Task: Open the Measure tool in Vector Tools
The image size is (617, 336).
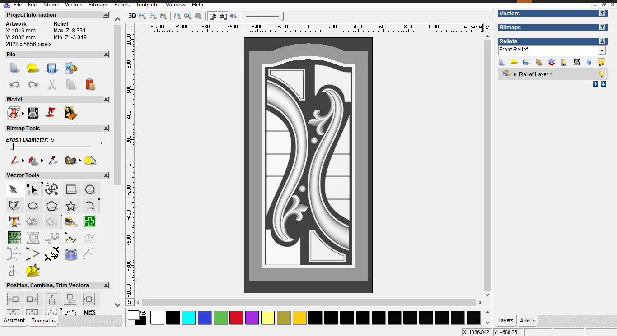Action: point(71,222)
